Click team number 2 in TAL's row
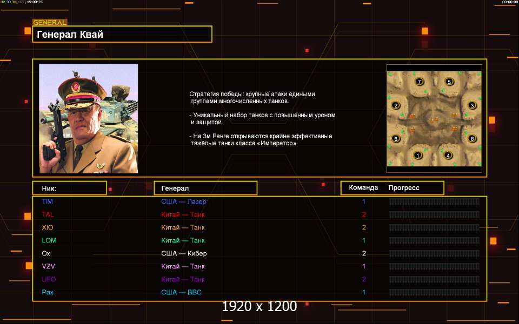 point(364,214)
